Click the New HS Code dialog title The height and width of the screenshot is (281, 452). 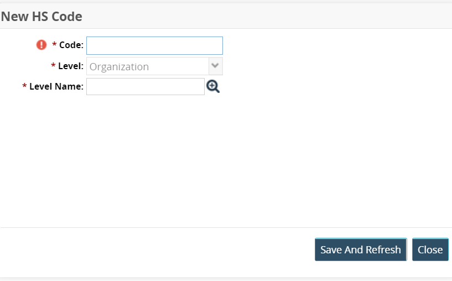click(41, 17)
